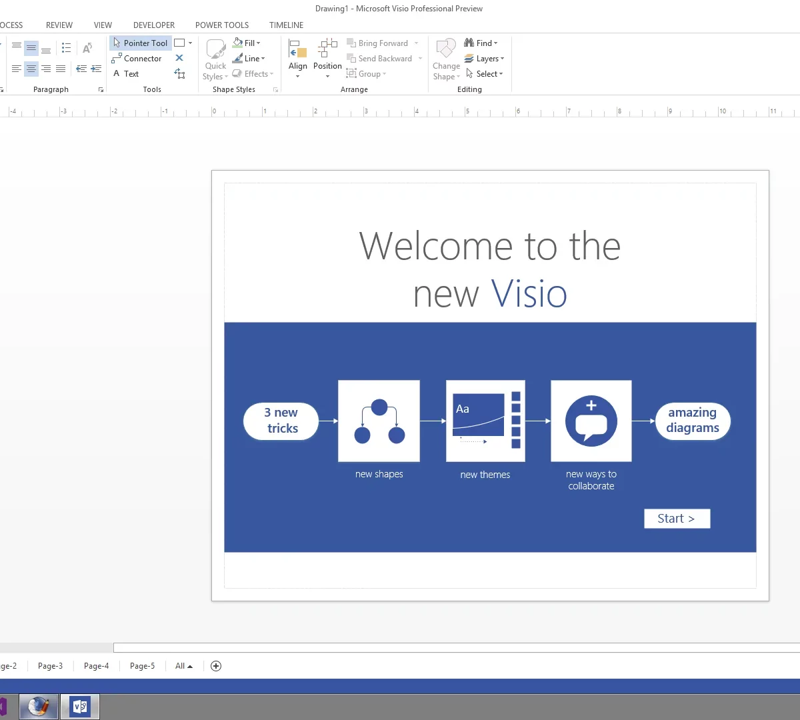Click the new shapes diagram icon

point(379,421)
